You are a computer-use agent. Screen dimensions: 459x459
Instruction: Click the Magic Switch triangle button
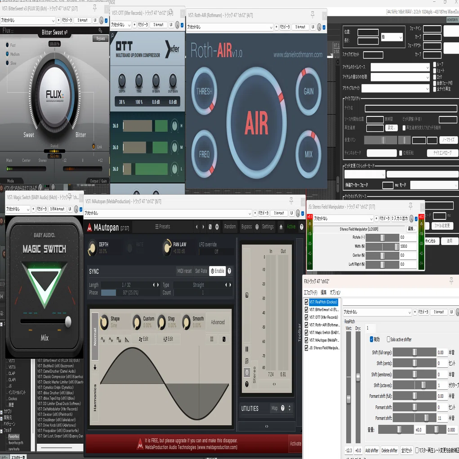click(x=44, y=285)
